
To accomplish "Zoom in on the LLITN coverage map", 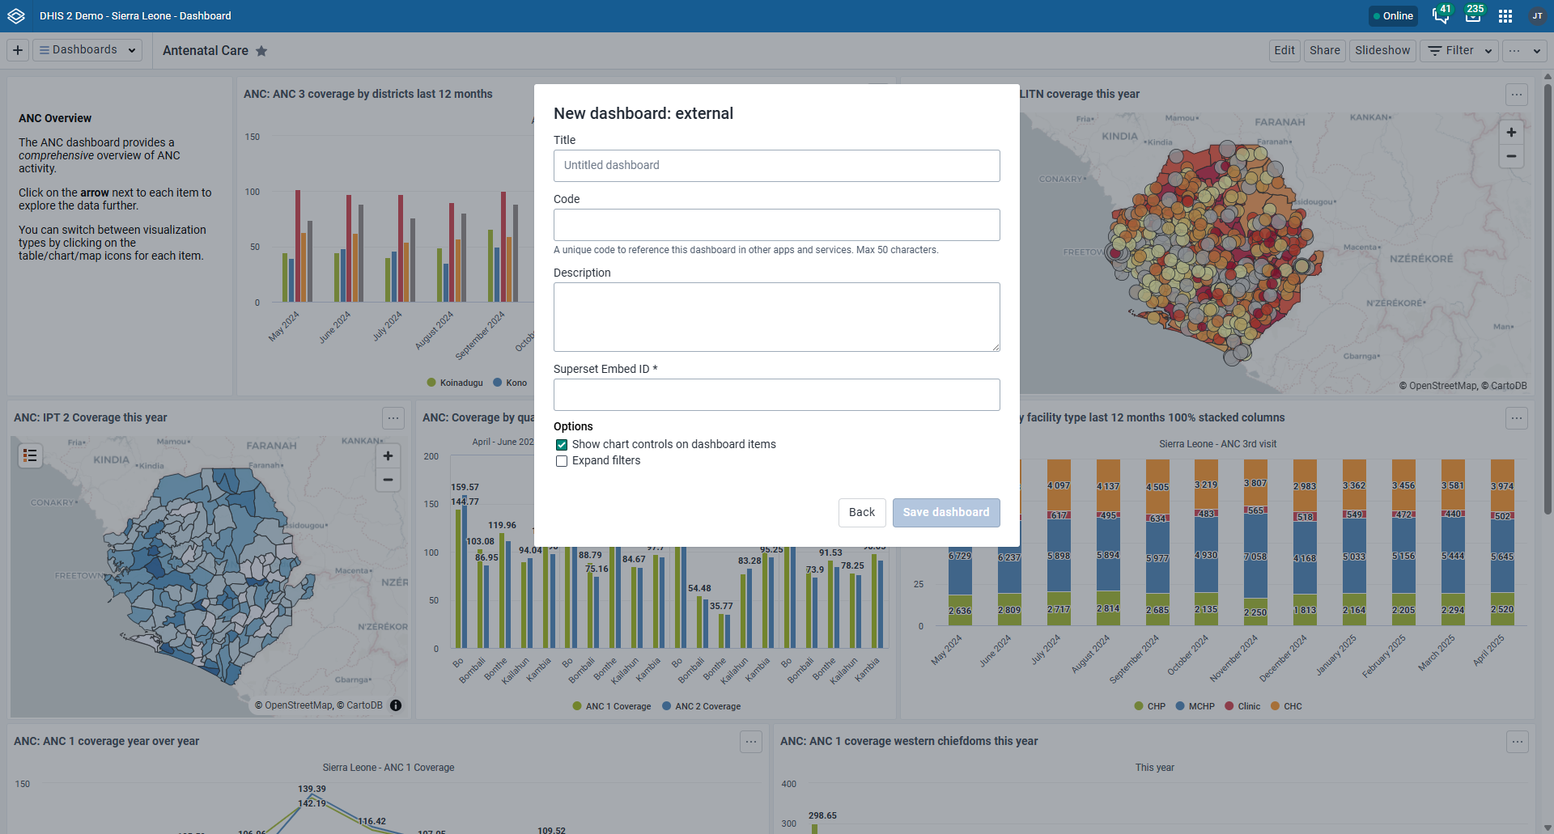I will pos(1511,133).
